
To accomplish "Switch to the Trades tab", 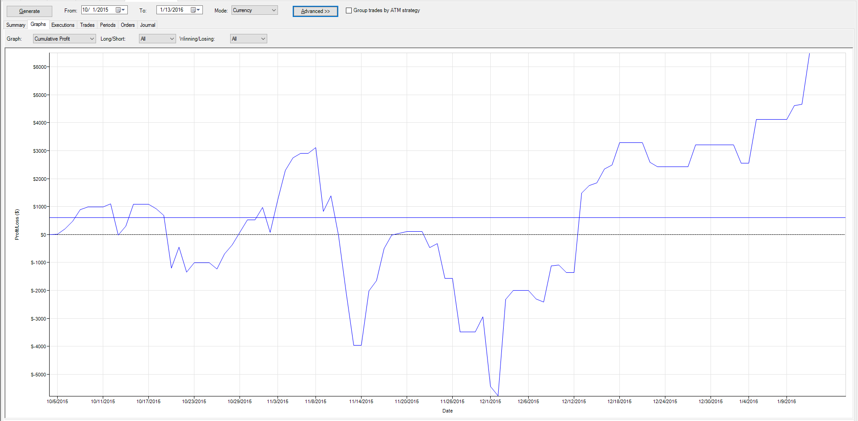I will pyautogui.click(x=87, y=25).
